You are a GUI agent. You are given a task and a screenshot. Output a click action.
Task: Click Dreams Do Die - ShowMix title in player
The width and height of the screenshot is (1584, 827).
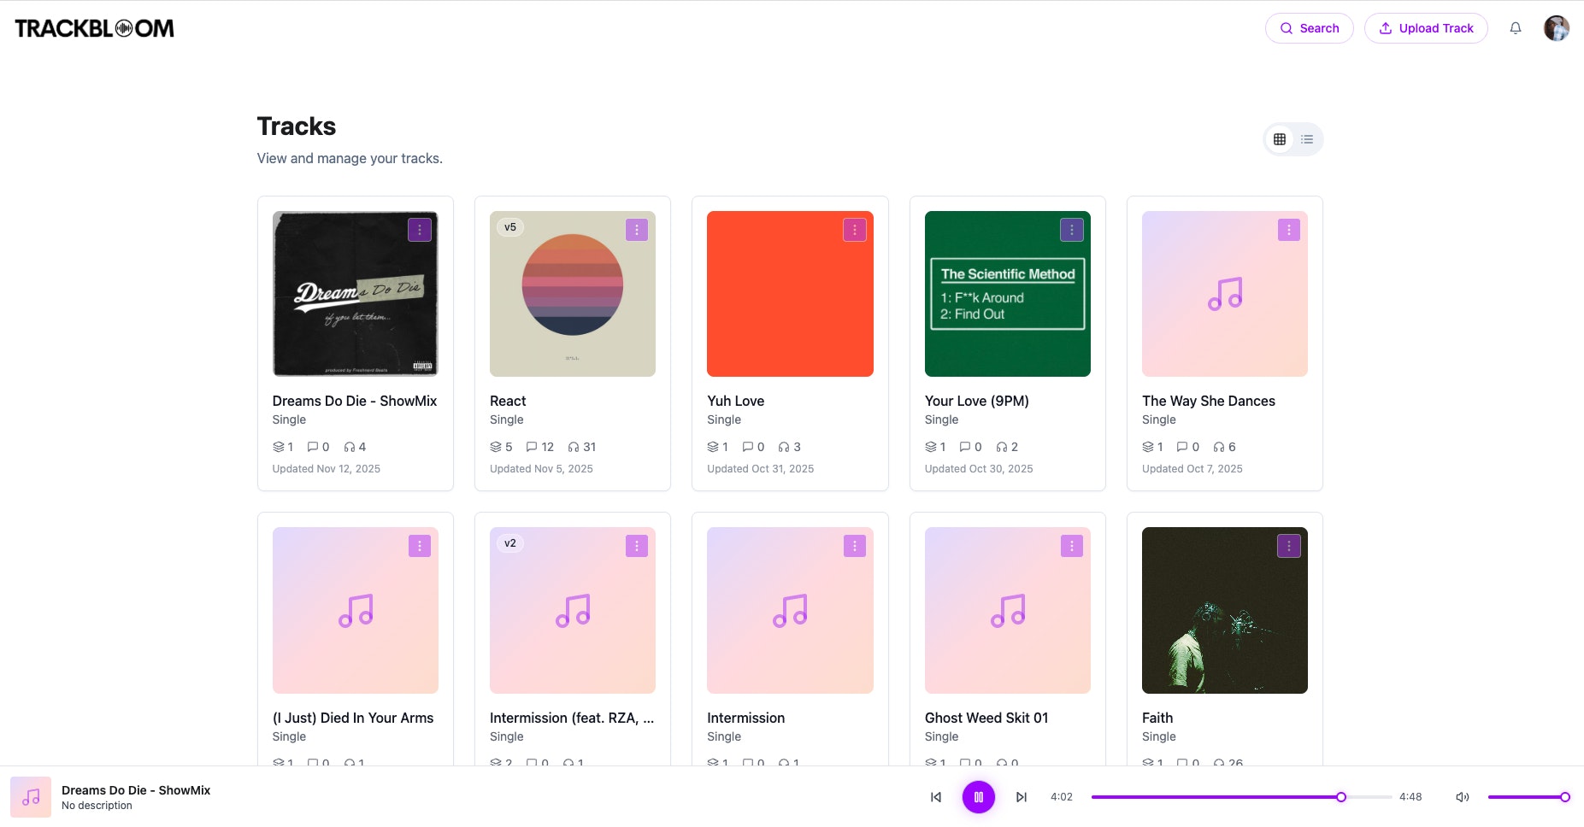coord(136,790)
